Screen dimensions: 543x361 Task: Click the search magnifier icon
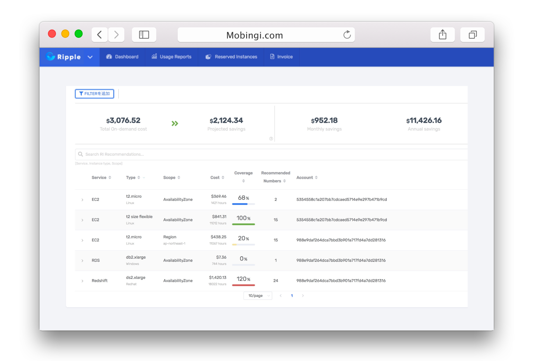point(81,154)
